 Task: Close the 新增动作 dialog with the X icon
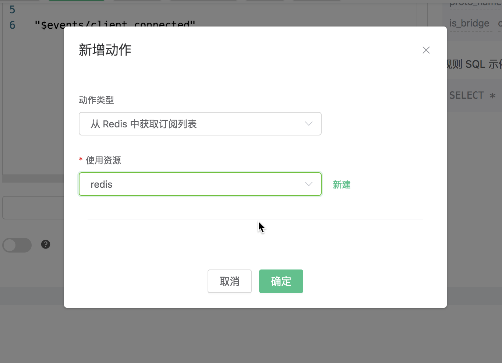[426, 50]
